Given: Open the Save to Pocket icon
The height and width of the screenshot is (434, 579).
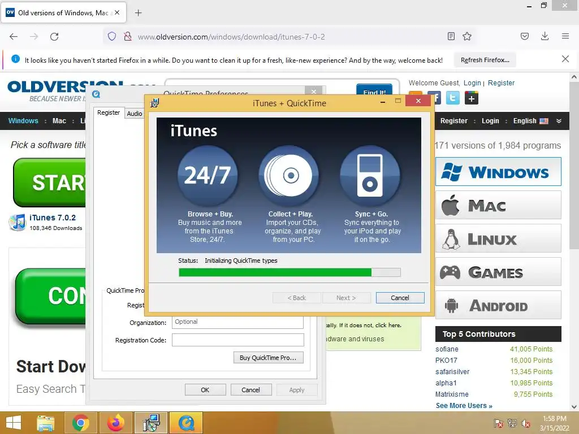Looking at the screenshot, I should (x=525, y=36).
